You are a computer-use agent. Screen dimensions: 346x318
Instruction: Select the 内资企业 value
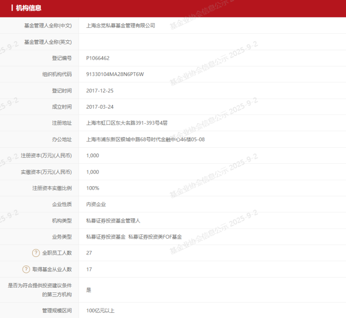96,204
